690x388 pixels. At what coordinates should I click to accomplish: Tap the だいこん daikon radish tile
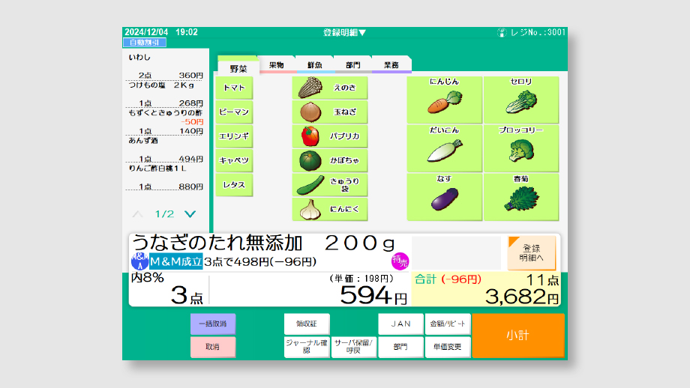[x=445, y=148]
